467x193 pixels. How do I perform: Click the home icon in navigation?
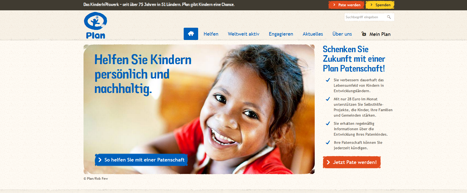point(191,34)
